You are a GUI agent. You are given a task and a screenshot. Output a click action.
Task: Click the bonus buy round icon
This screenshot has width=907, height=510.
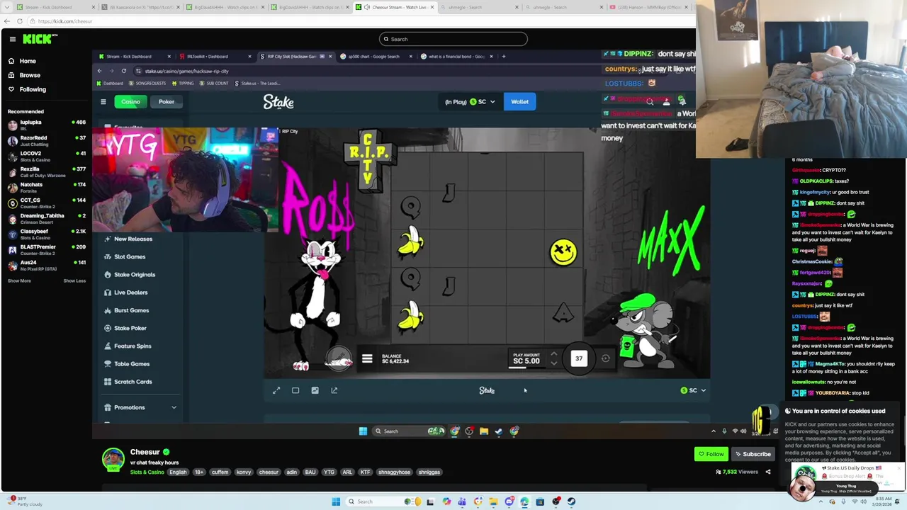coord(339,359)
